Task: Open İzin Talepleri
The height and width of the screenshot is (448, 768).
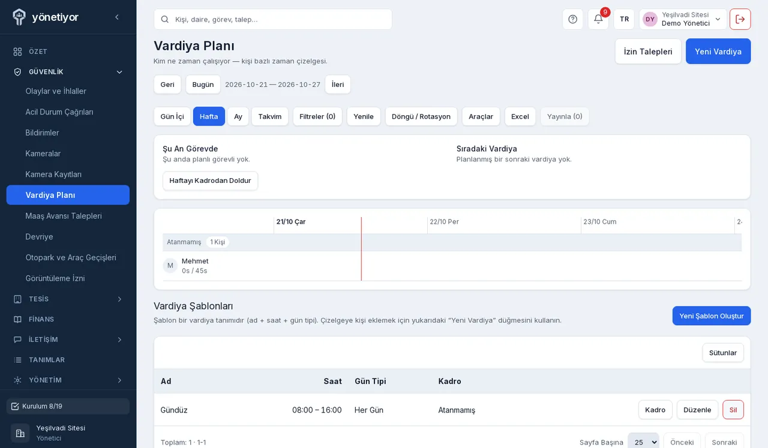Action: (x=648, y=52)
